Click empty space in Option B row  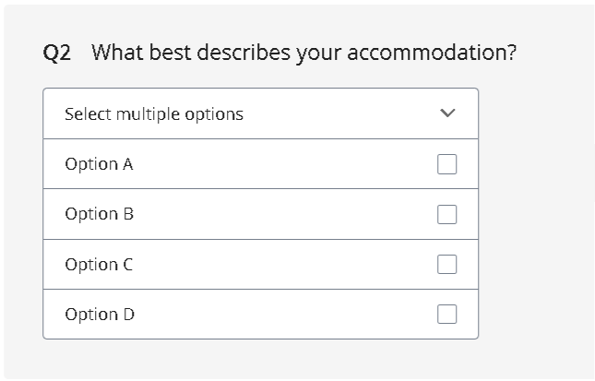pos(277,214)
